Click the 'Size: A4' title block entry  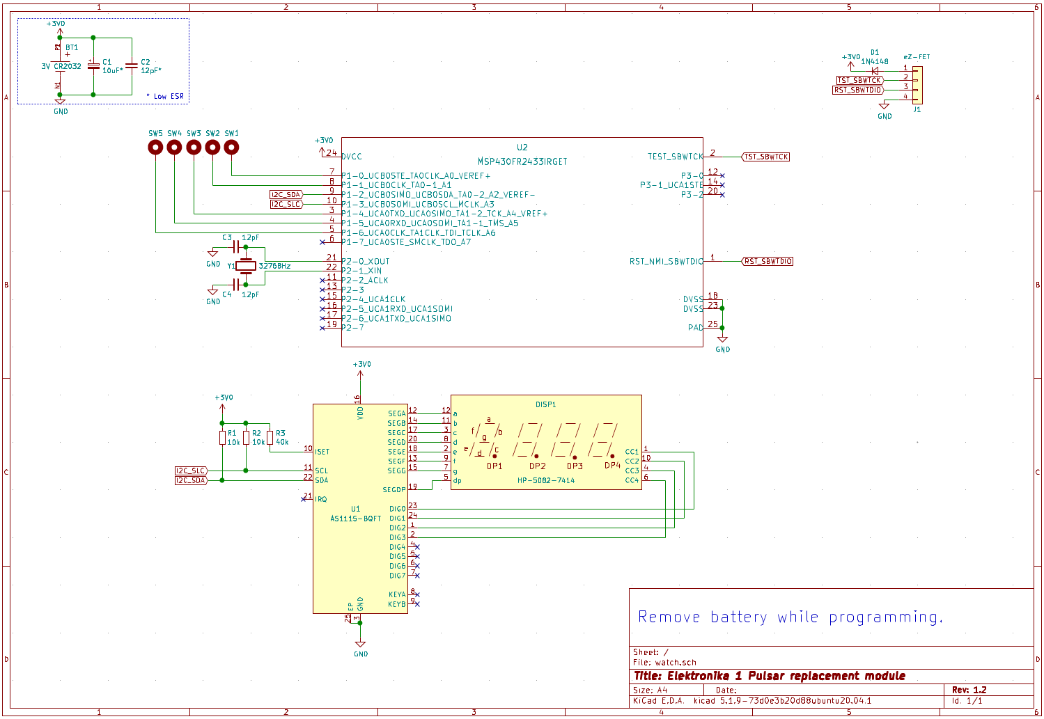pos(650,690)
